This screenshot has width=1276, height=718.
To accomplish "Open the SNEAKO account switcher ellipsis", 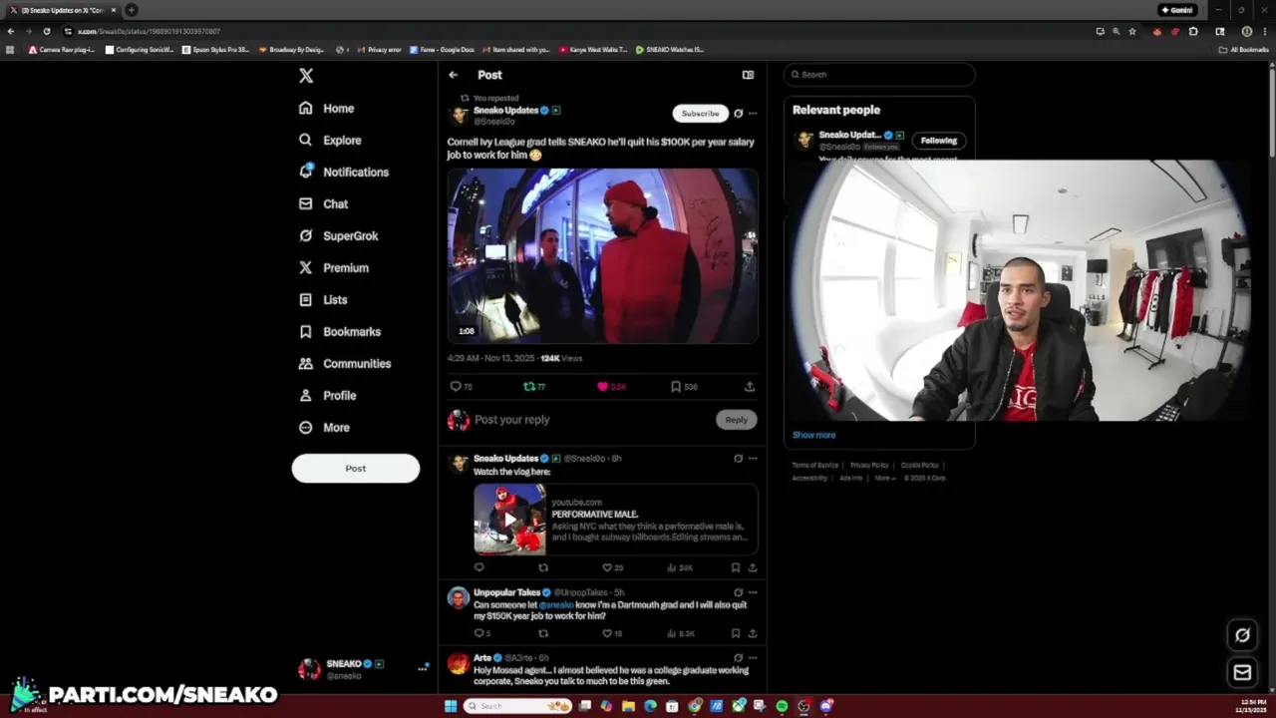I will [x=422, y=669].
